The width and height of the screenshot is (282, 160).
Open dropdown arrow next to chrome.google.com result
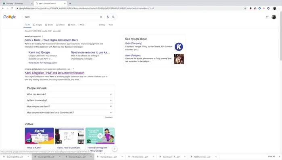(x=73, y=69)
